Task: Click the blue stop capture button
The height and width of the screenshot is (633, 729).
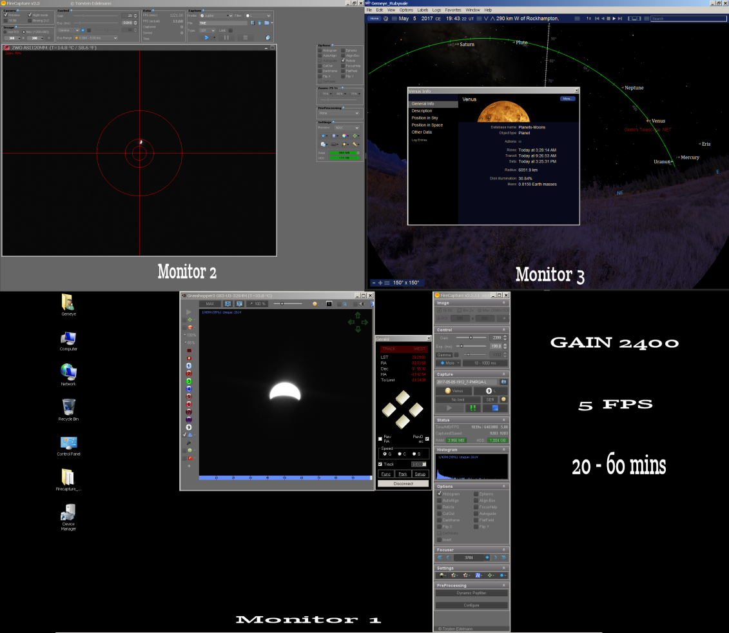Action: tap(495, 408)
